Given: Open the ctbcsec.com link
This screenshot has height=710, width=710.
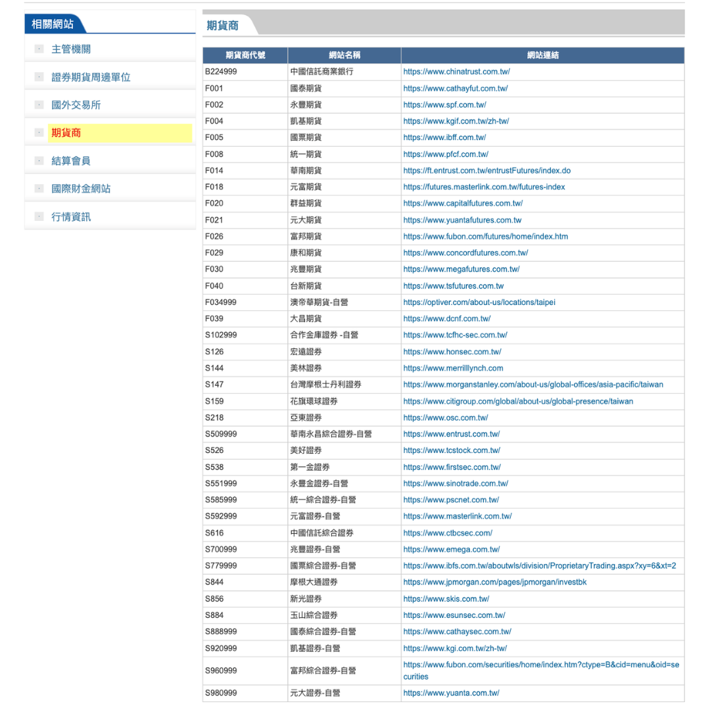Looking at the screenshot, I should pyautogui.click(x=448, y=533).
